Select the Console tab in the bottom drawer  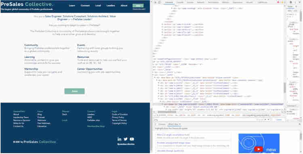(162, 124)
